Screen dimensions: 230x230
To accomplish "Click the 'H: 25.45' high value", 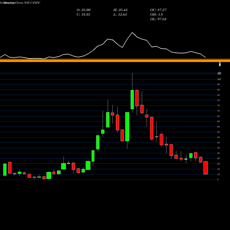I will pos(121,10).
